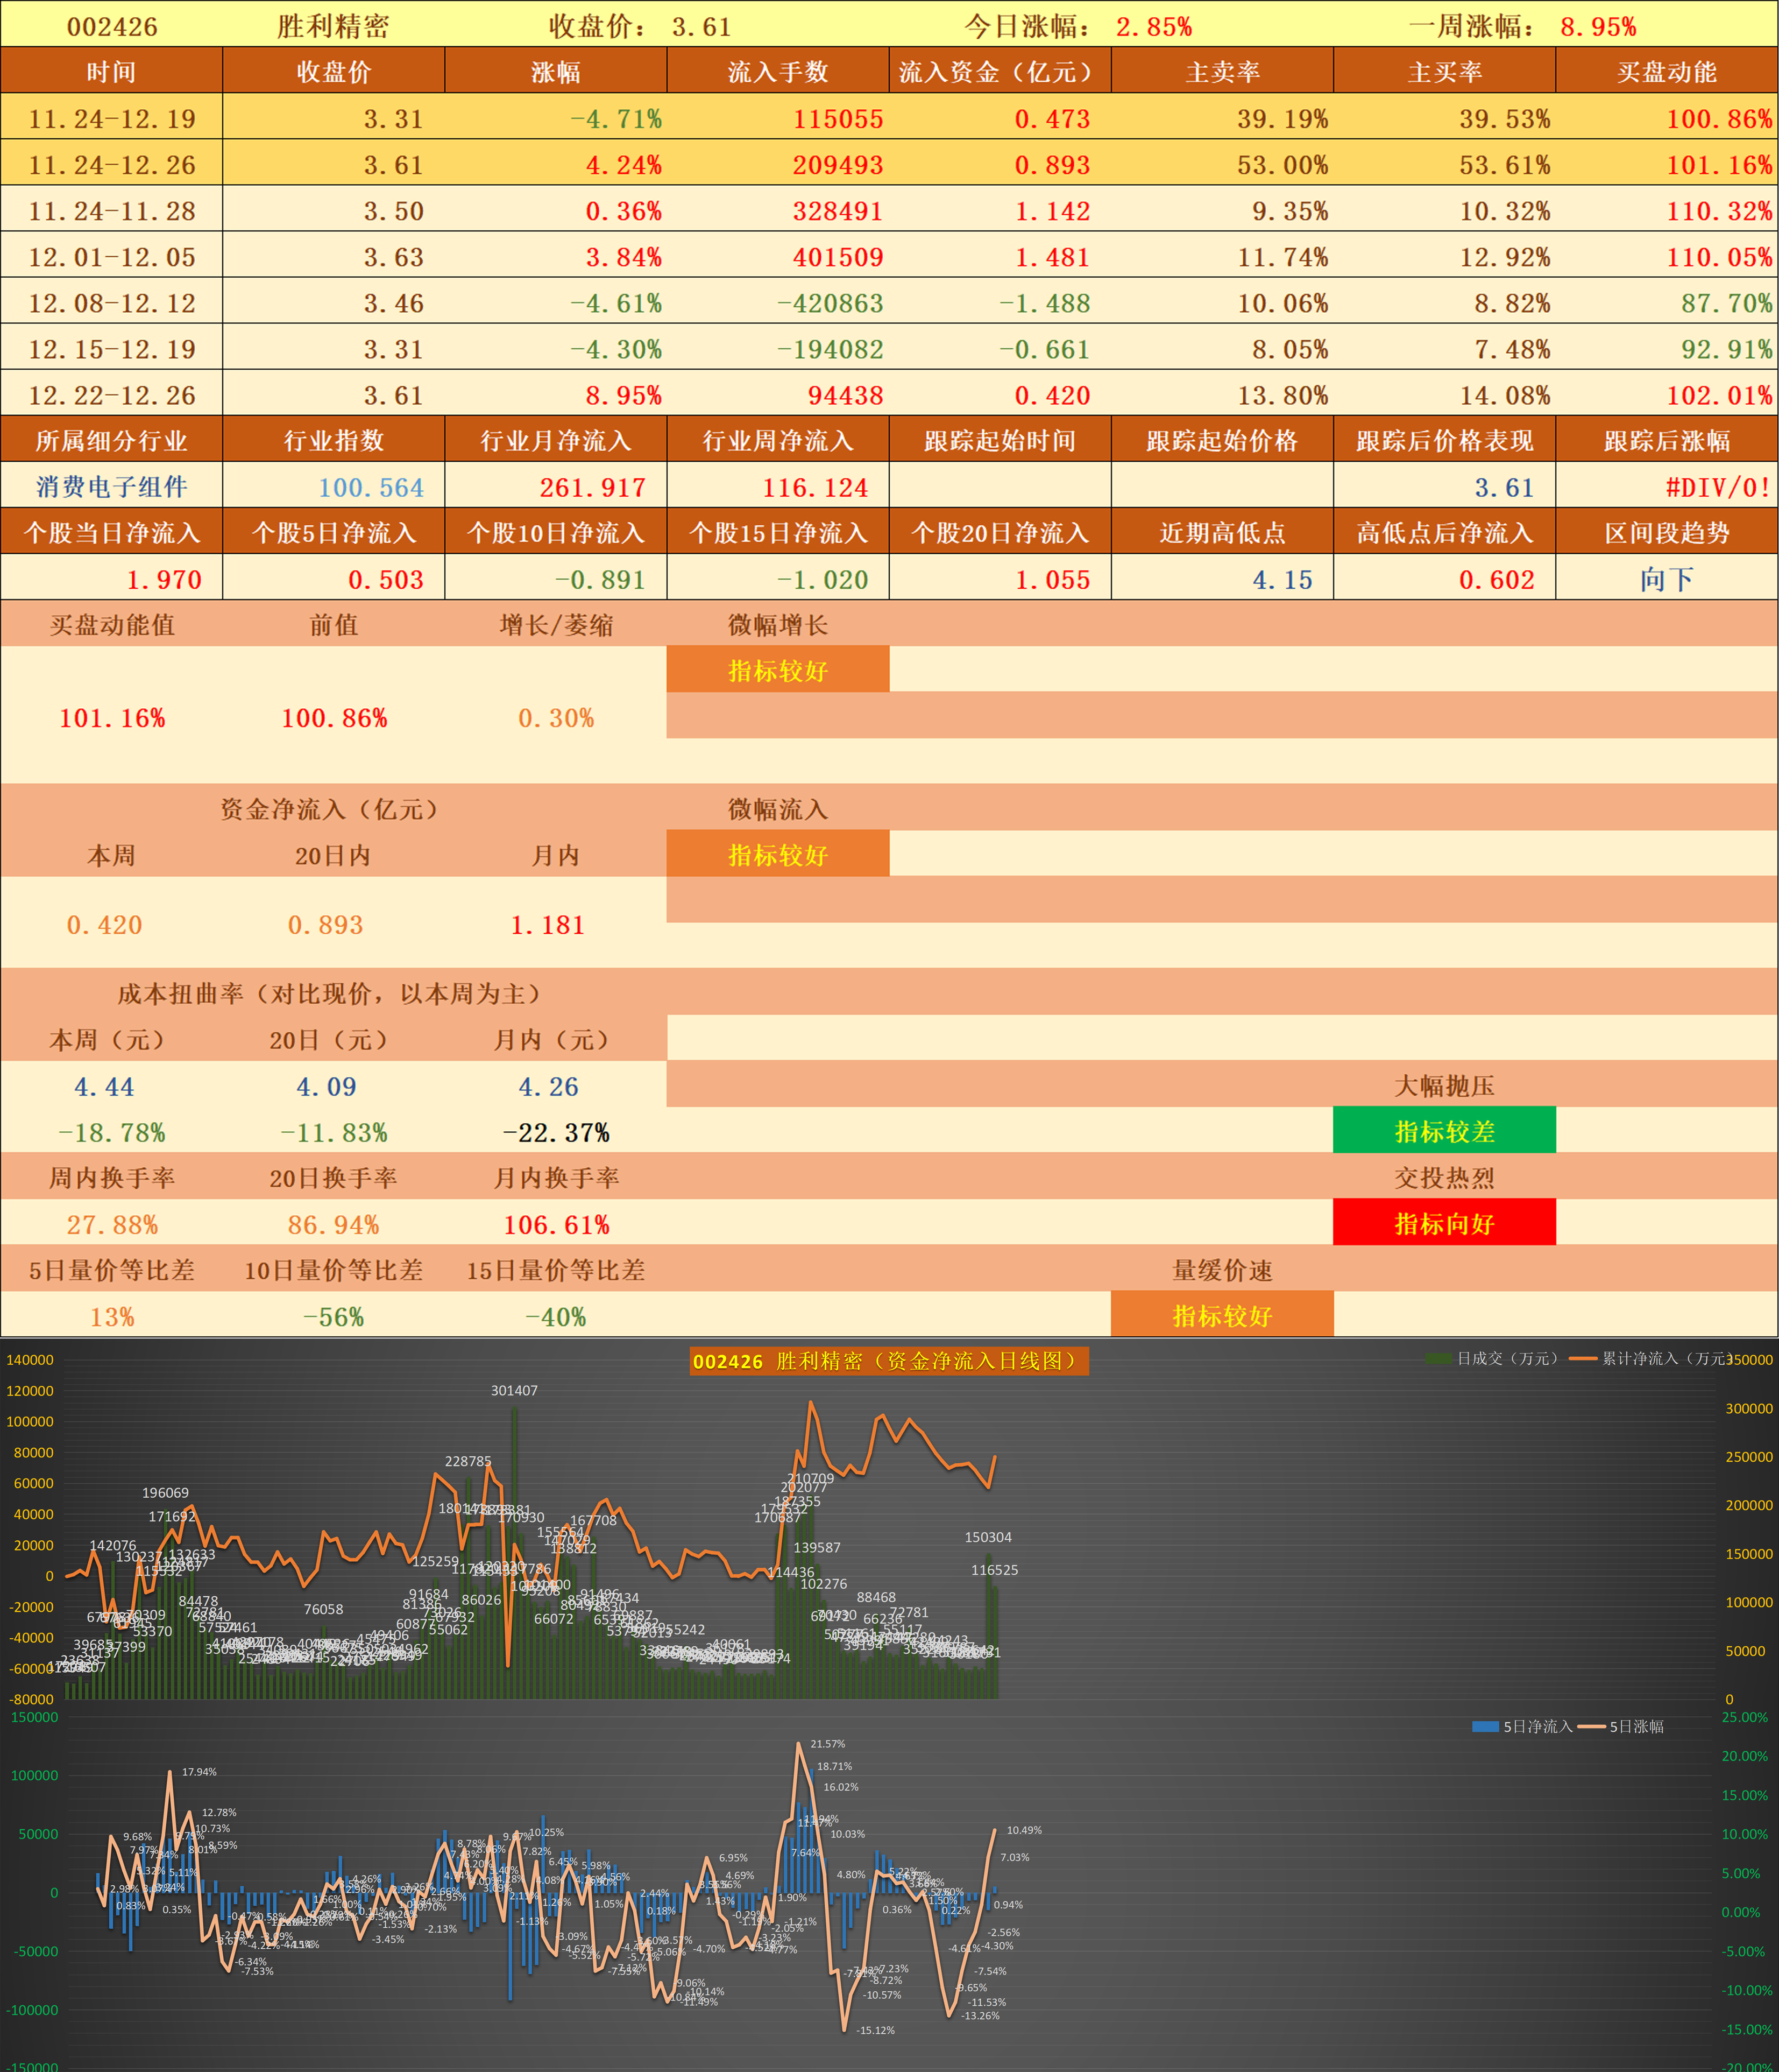The height and width of the screenshot is (2072, 1779).
Task: Select the 向下 trend cell
Action: coord(1666,579)
